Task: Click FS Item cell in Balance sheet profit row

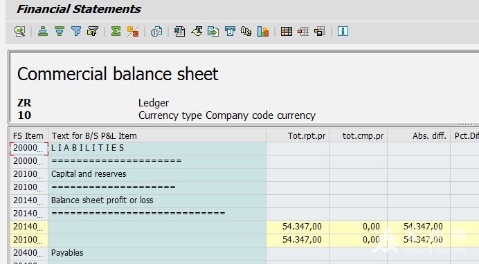Action: (28, 200)
